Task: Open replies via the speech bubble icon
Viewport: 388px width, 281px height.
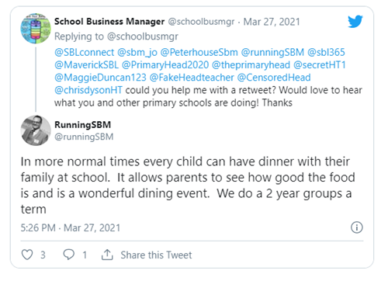Action: tap(69, 255)
